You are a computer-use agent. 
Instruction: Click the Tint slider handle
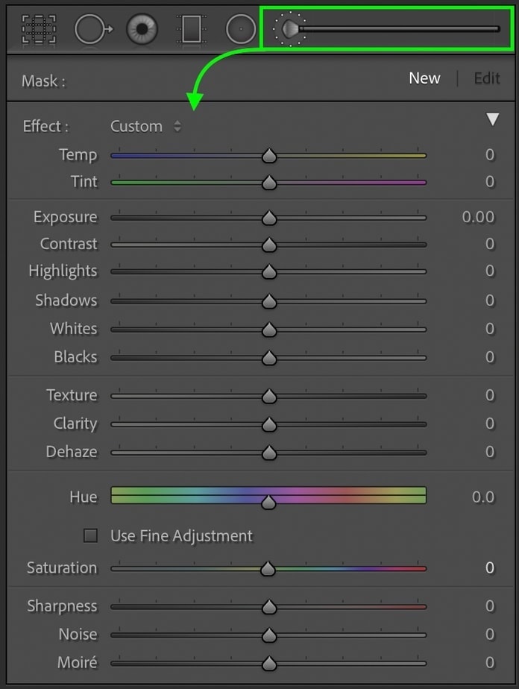pyautogui.click(x=269, y=183)
